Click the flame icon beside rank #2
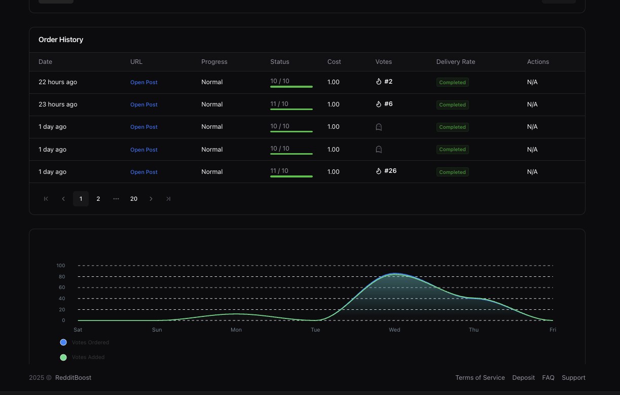Screen dimensions: 620x395 point(379,82)
